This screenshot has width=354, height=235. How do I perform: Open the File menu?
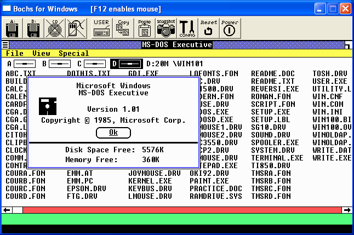[x=15, y=53]
